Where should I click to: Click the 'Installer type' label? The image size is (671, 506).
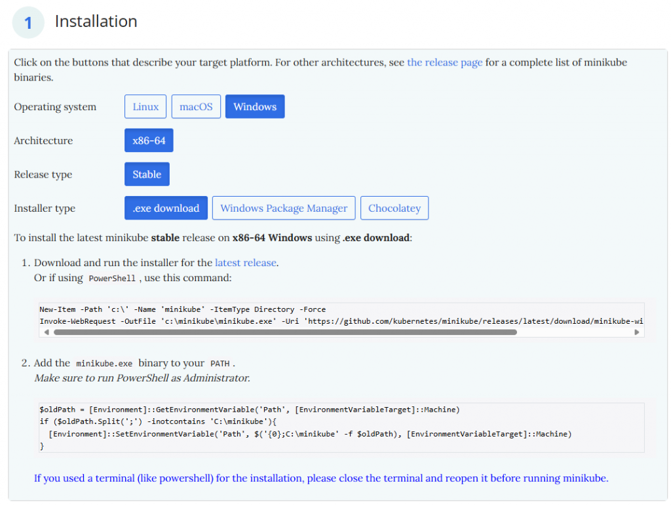[45, 208]
